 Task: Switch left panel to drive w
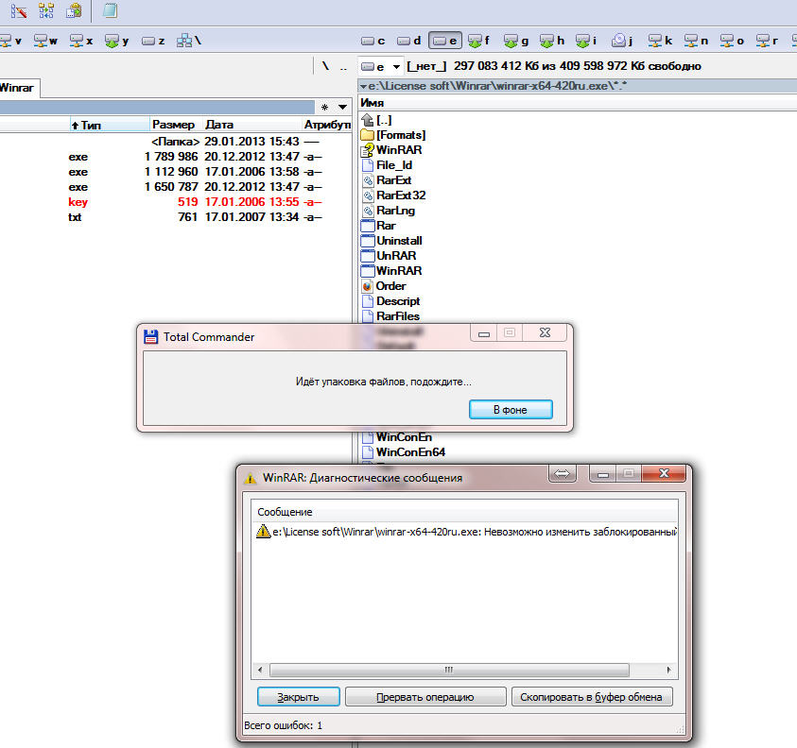45,41
